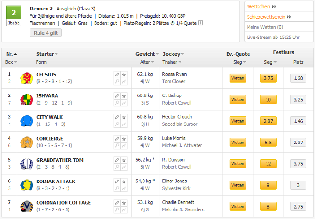Click the pencil icon for Coronation Cottage
This screenshot has height=219, width=315.
click(x=117, y=203)
